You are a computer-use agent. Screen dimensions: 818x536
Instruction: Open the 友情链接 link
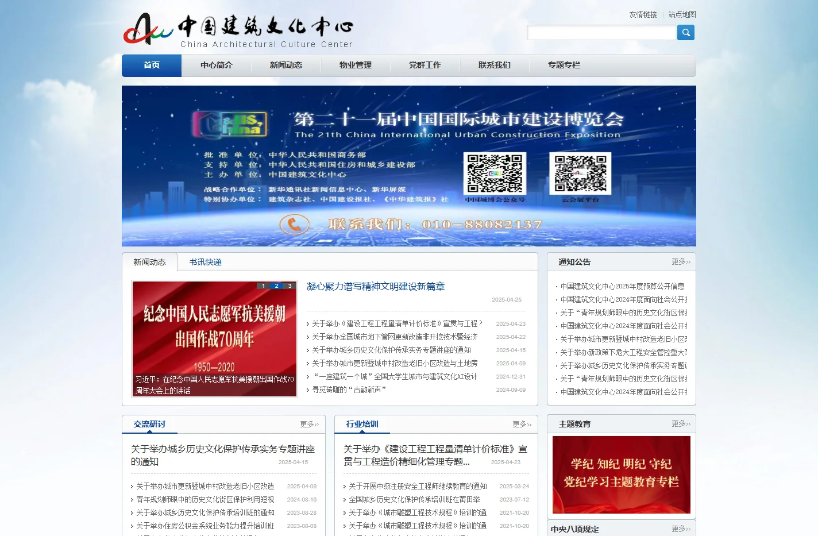click(643, 14)
